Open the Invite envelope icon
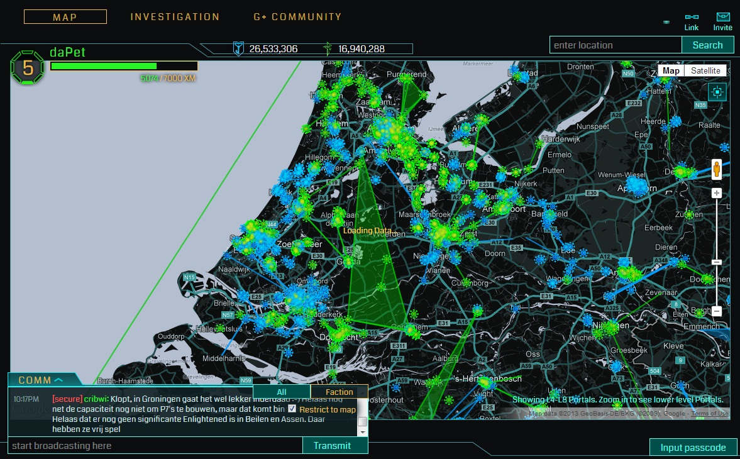Image resolution: width=740 pixels, height=459 pixels. pyautogui.click(x=722, y=17)
